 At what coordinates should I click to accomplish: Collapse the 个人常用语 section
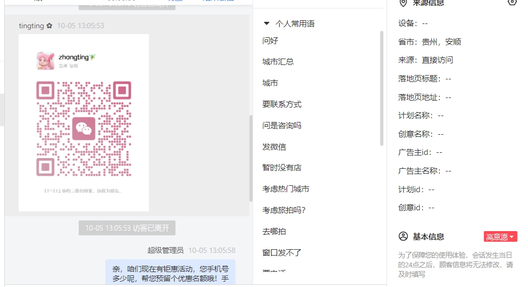tap(266, 23)
